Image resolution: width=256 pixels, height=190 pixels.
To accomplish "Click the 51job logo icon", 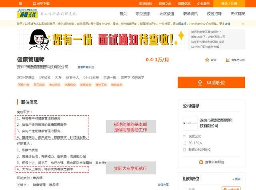I will pyautogui.click(x=27, y=14).
